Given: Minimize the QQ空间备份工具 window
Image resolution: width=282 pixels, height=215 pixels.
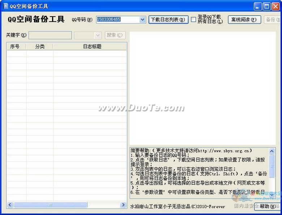Looking at the screenshot, I should [257, 7].
